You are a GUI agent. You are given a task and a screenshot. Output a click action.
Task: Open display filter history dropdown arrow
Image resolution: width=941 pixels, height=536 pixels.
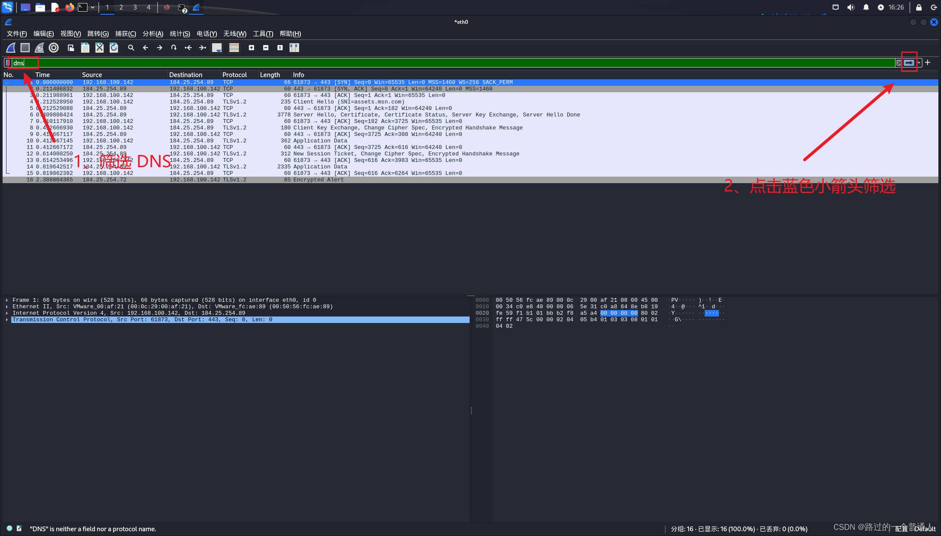[x=919, y=63]
